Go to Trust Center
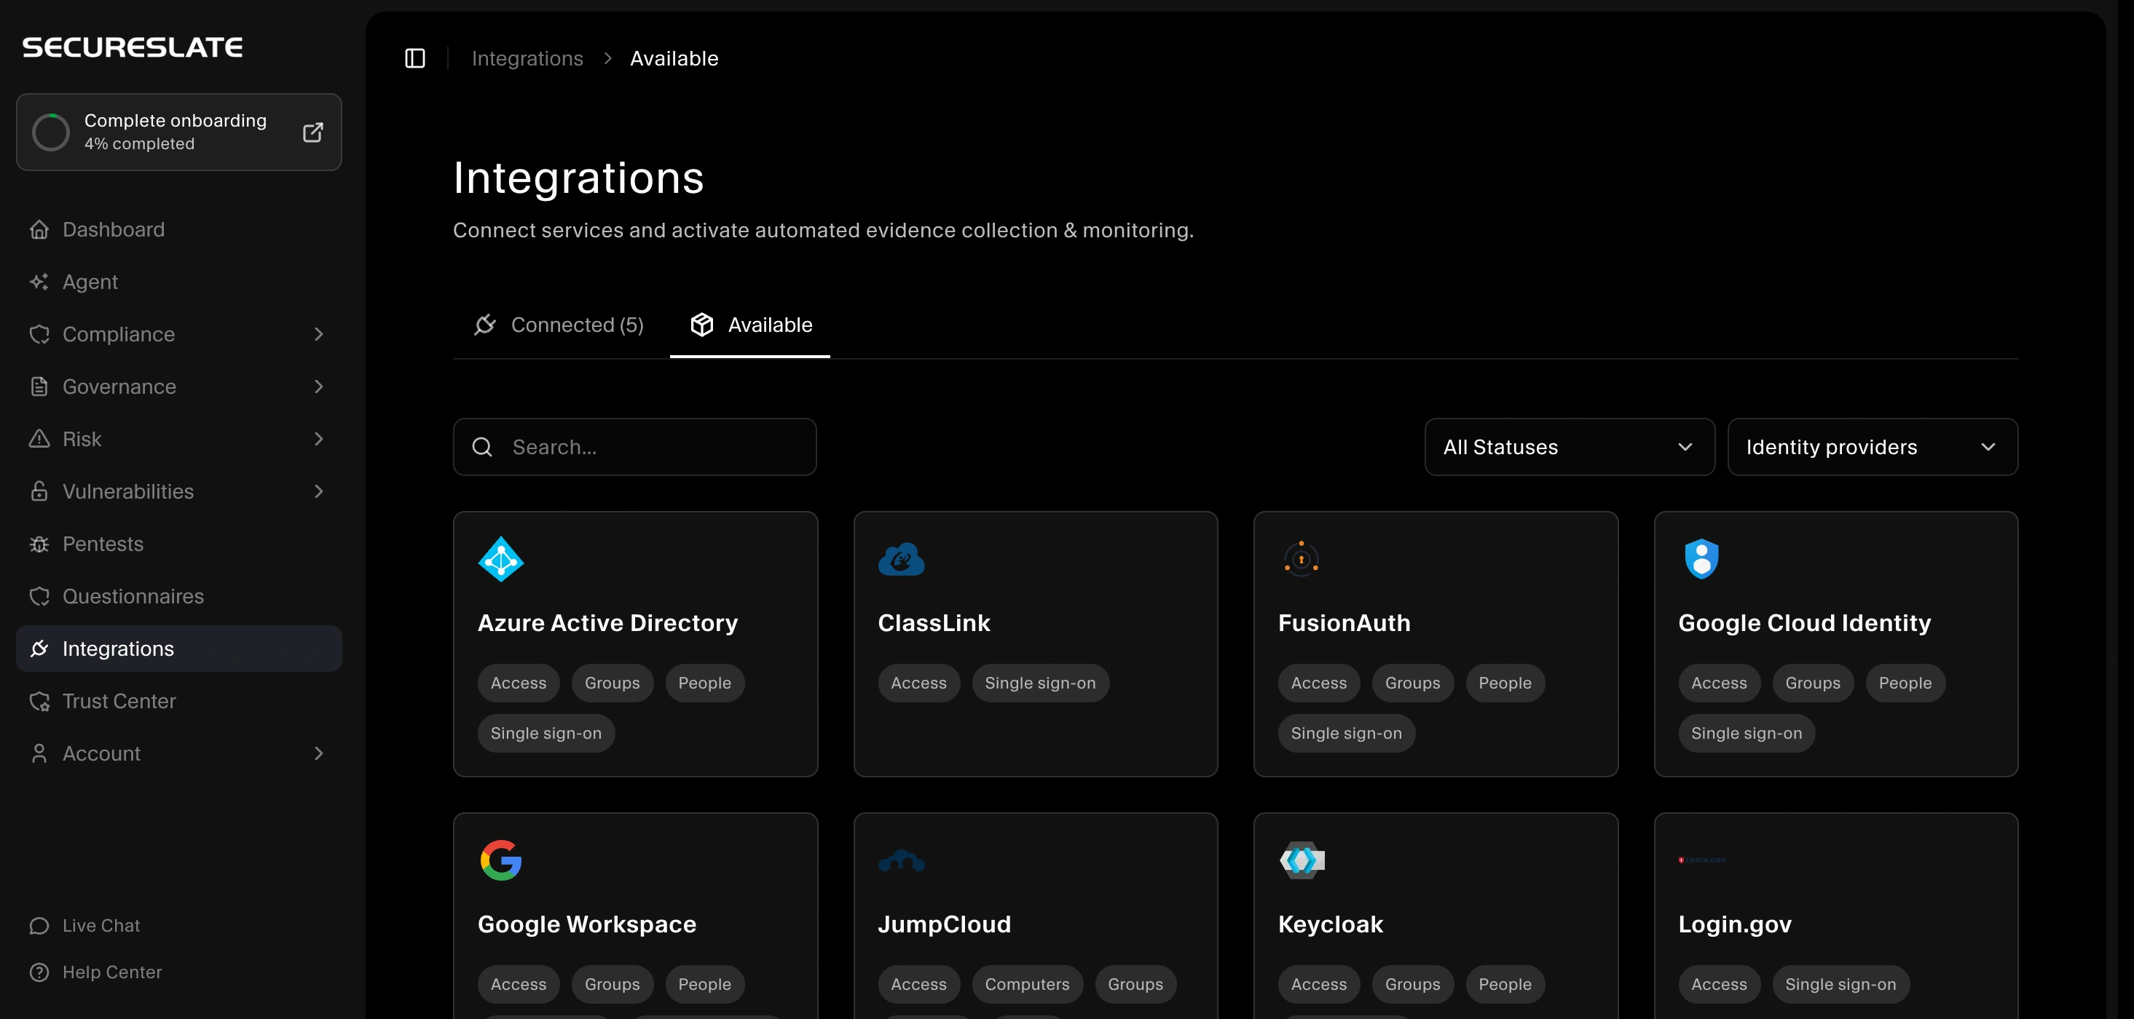This screenshot has height=1019, width=2134. (119, 700)
